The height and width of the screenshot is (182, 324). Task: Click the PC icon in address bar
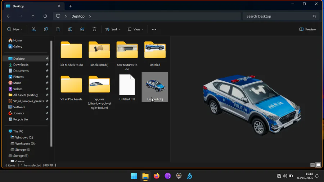tap(58, 16)
